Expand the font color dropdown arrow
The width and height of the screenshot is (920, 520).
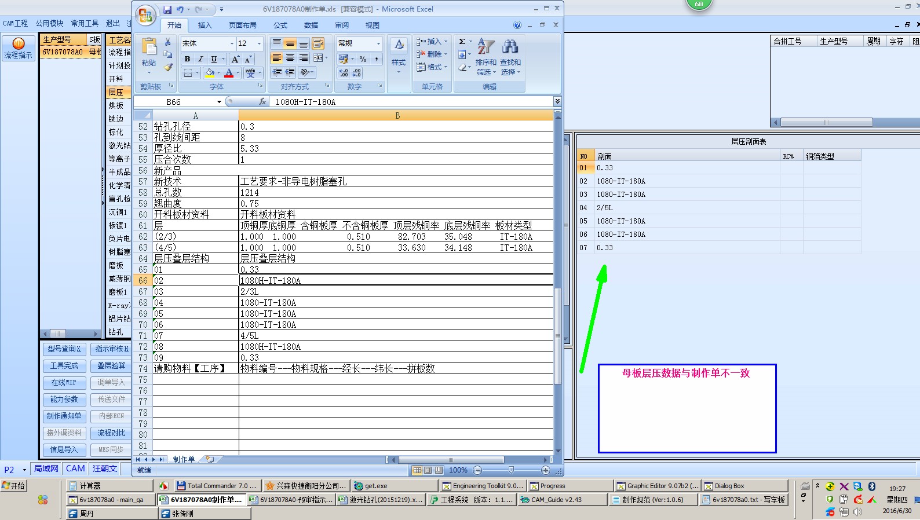238,73
